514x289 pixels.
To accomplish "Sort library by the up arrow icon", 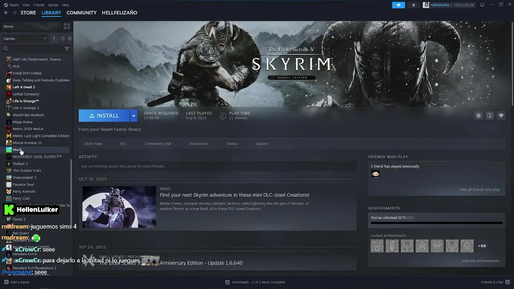I will click(54, 39).
